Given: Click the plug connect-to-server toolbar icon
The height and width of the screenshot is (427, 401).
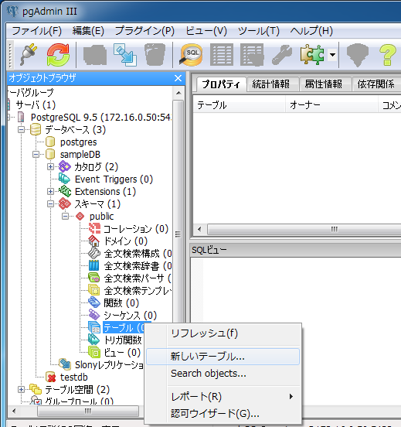Looking at the screenshot, I should (29, 55).
